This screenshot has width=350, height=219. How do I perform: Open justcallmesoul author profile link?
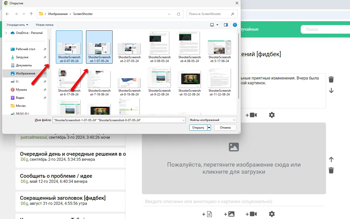pos(34,137)
